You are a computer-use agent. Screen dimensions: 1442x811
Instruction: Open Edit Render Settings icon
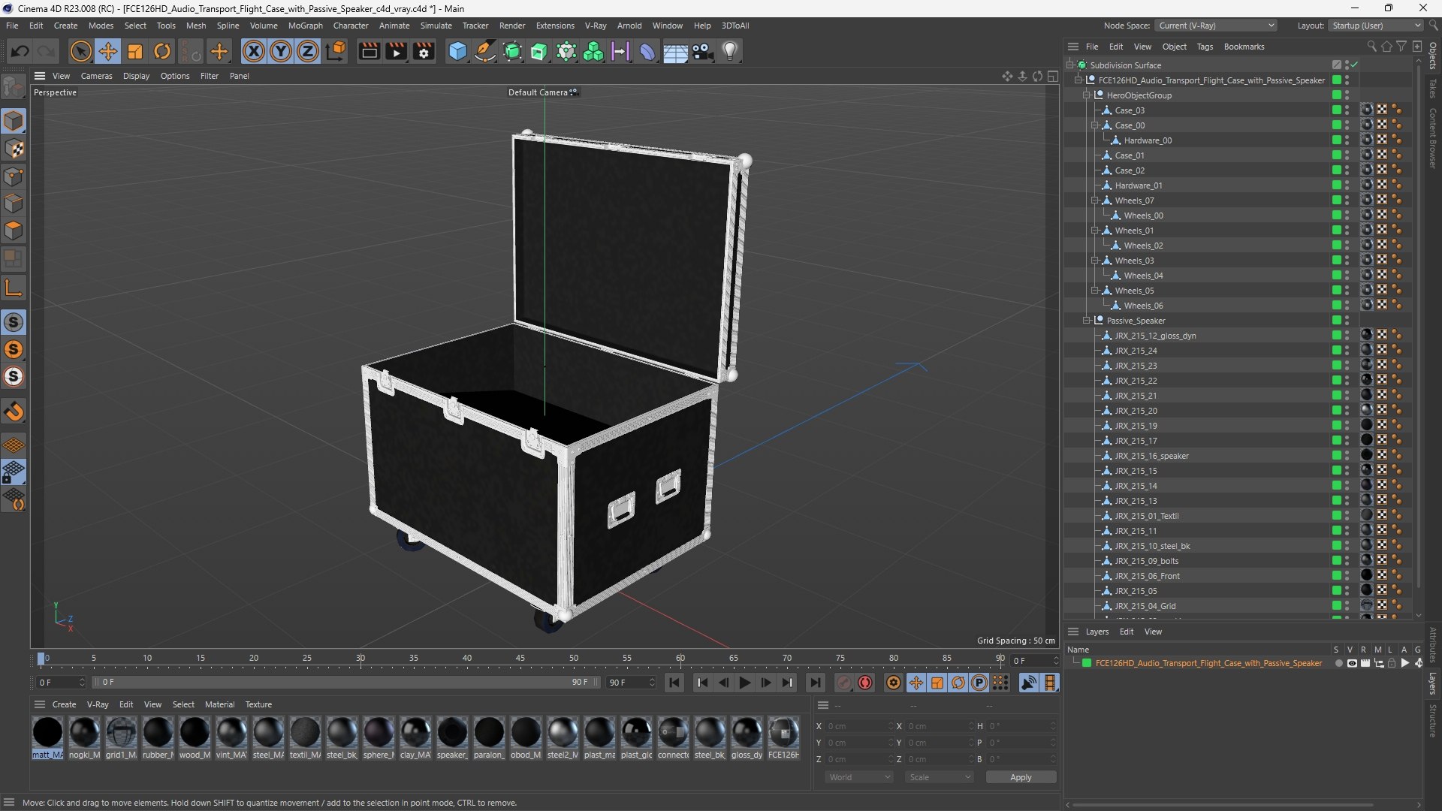point(424,51)
